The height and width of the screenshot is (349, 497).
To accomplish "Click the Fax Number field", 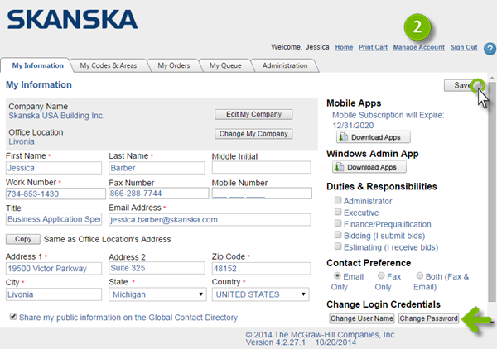I will point(159,194).
